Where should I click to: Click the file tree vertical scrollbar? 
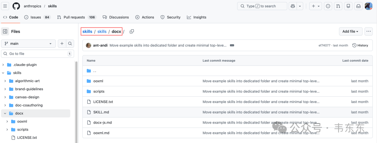pyautogui.click(x=76, y=102)
